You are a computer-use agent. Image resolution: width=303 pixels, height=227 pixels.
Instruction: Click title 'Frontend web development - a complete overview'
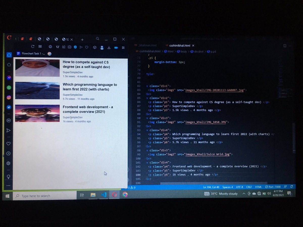[x=88, y=109]
